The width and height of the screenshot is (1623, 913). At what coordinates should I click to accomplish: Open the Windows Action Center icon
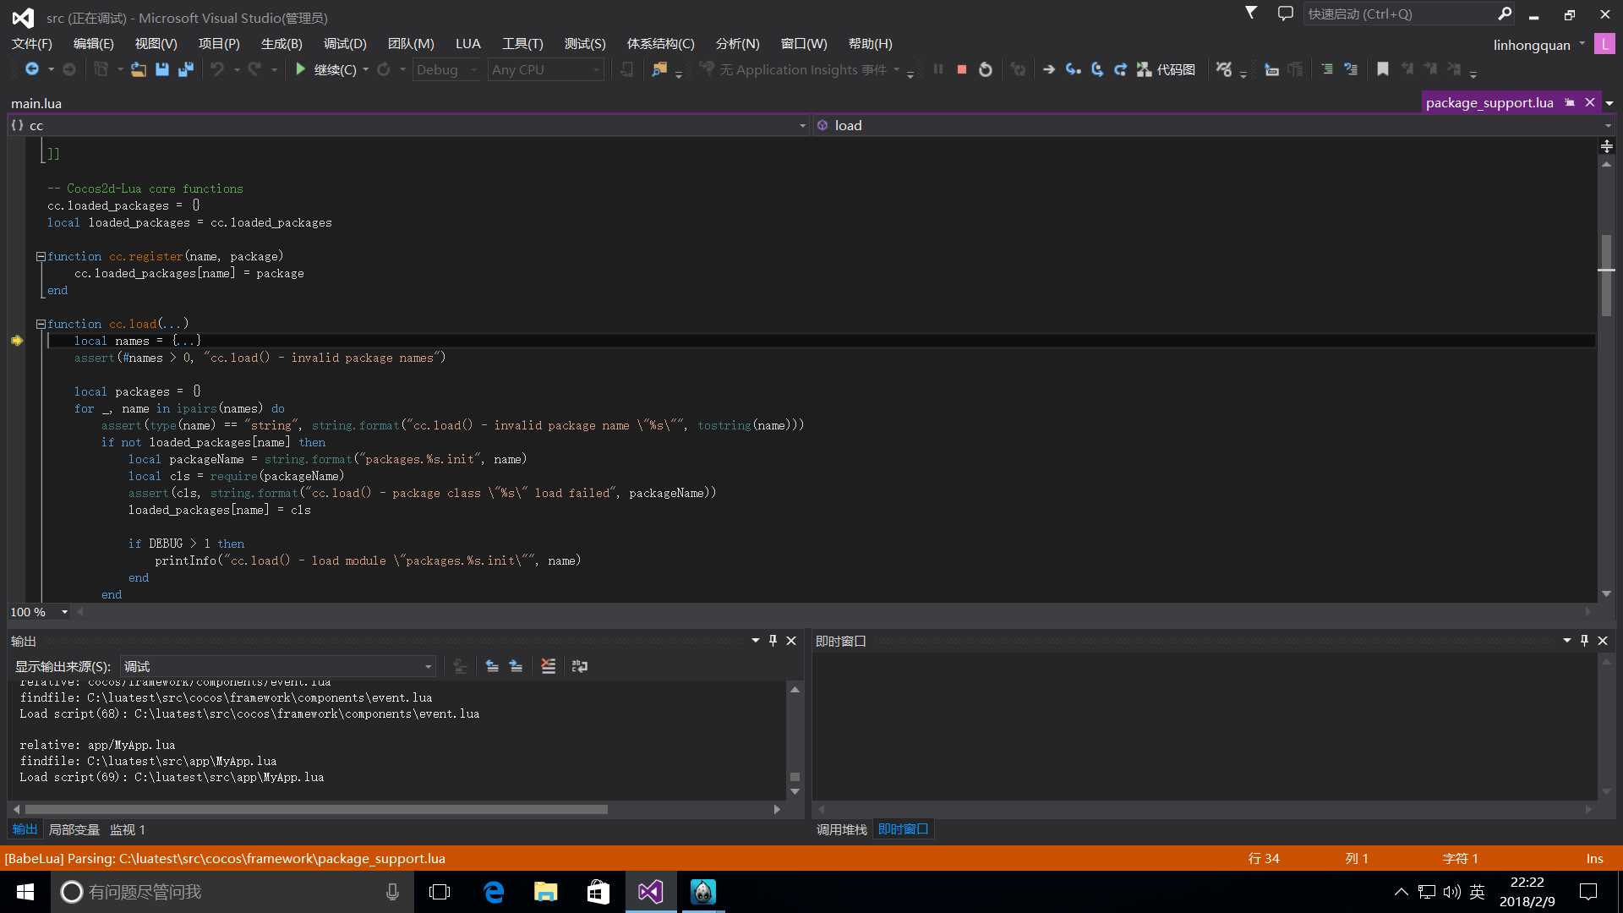pos(1588,892)
